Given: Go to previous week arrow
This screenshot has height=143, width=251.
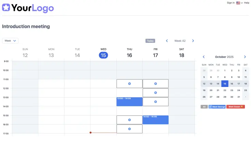Looking at the screenshot, I should (167, 41).
